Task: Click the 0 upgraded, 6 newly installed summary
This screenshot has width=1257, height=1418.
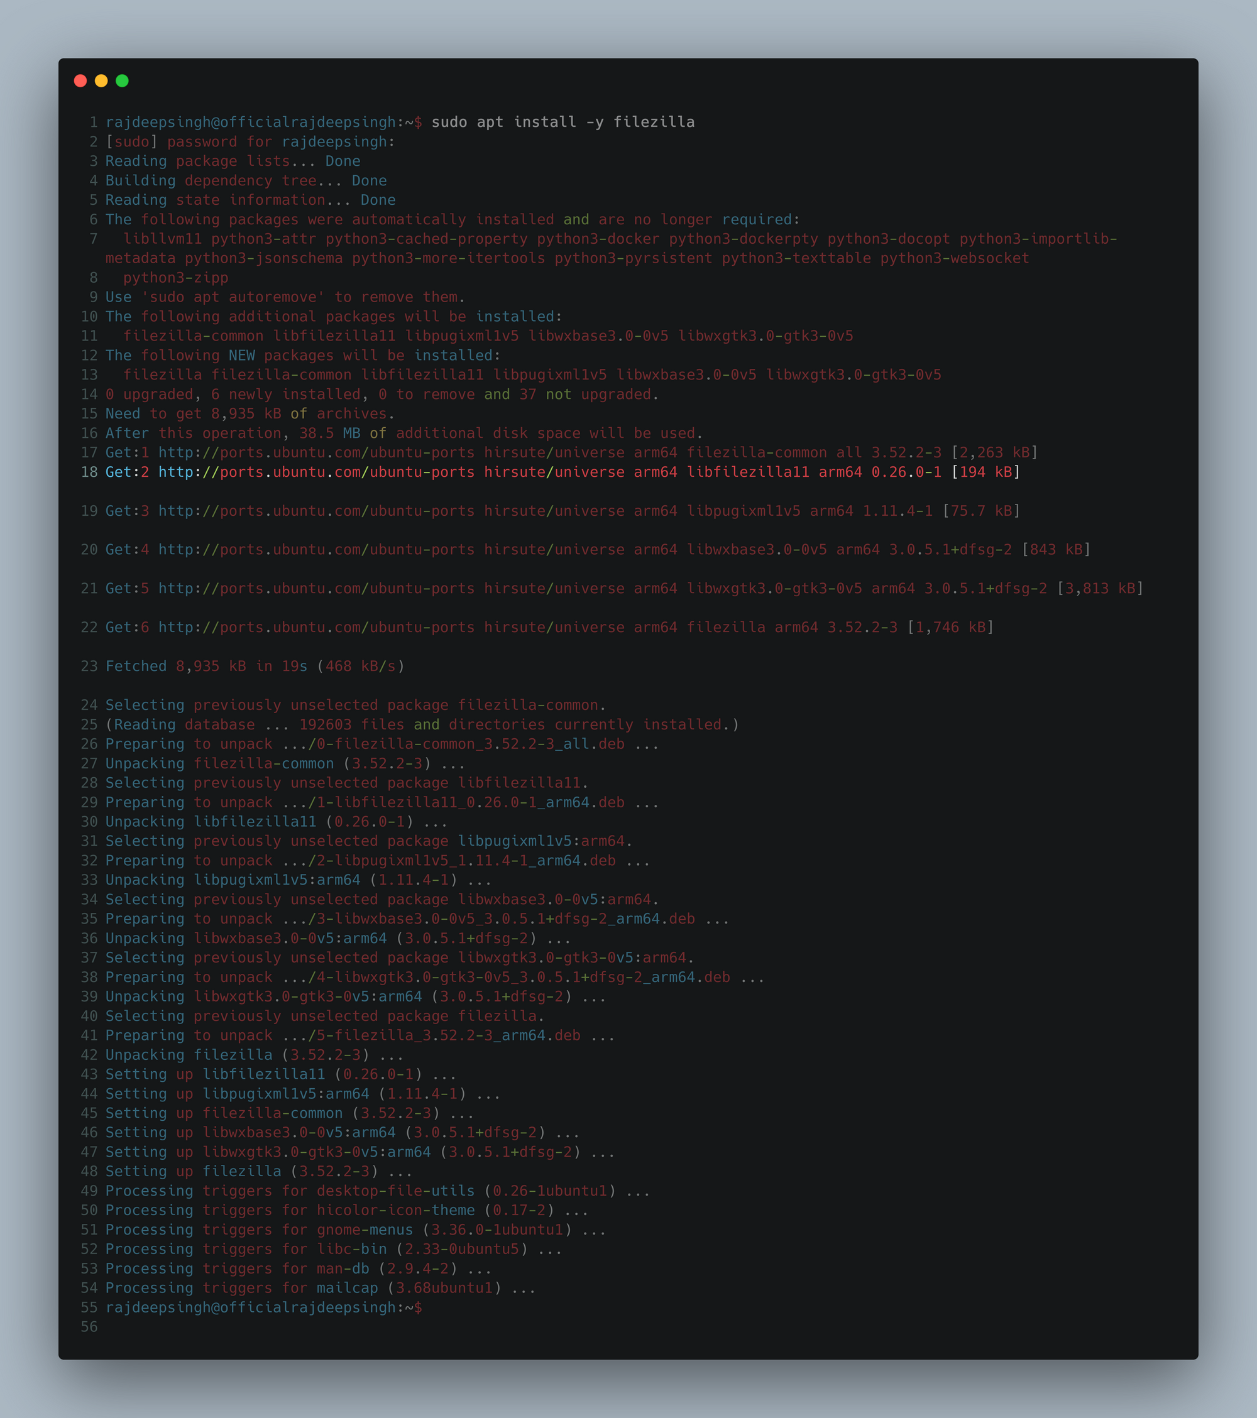Action: tap(381, 393)
